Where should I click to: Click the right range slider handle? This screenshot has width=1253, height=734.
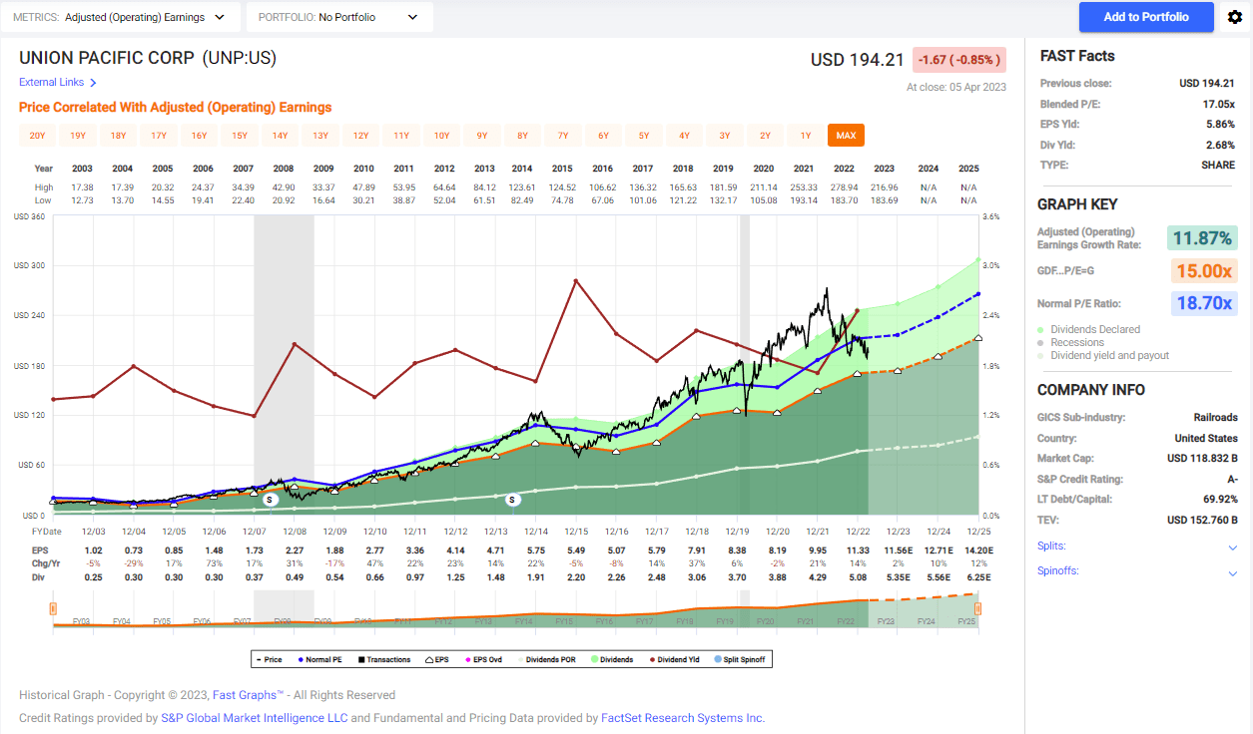pos(978,608)
